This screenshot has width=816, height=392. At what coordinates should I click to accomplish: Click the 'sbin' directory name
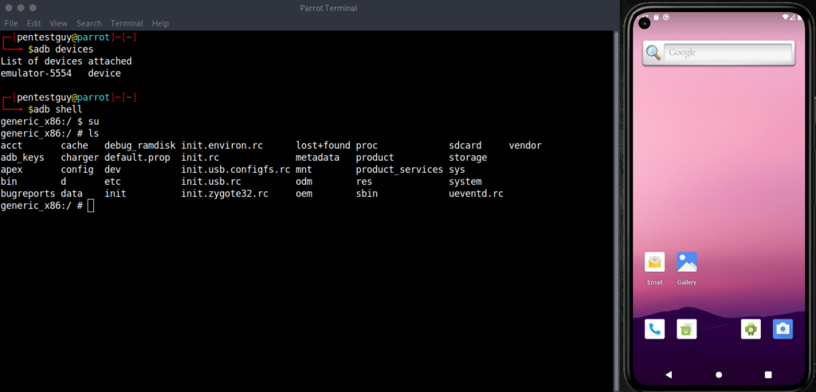367,194
